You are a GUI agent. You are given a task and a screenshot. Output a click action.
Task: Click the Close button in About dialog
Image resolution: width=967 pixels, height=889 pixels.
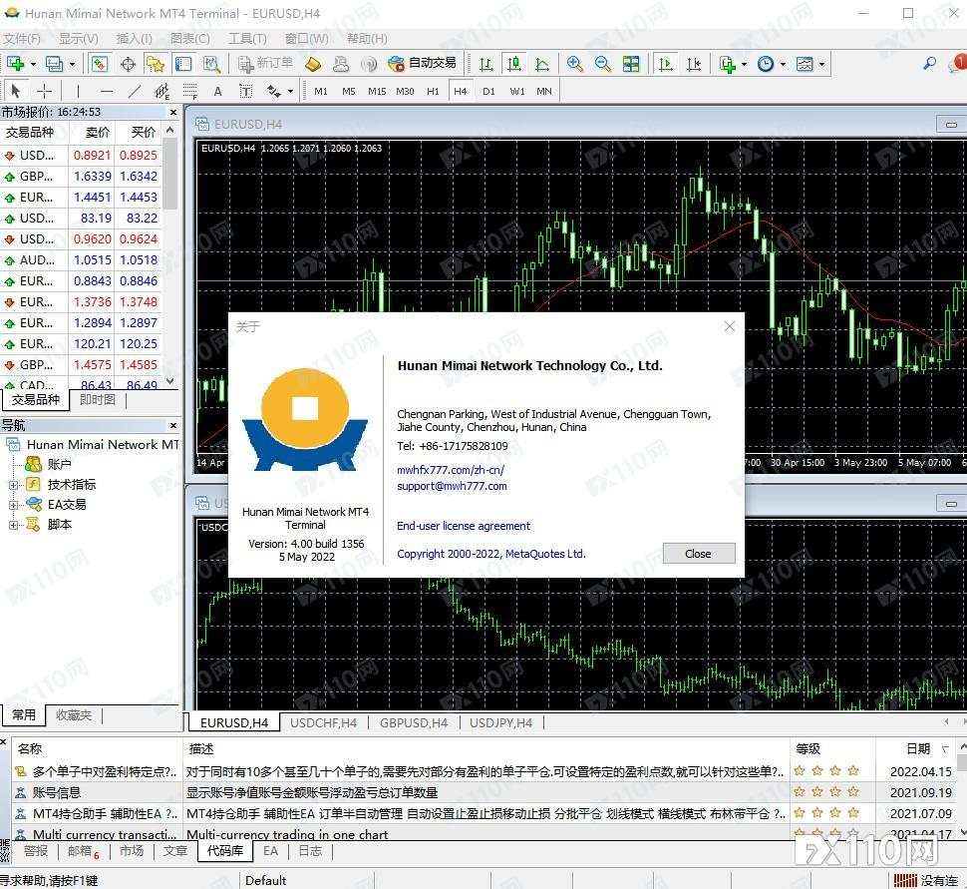698,554
